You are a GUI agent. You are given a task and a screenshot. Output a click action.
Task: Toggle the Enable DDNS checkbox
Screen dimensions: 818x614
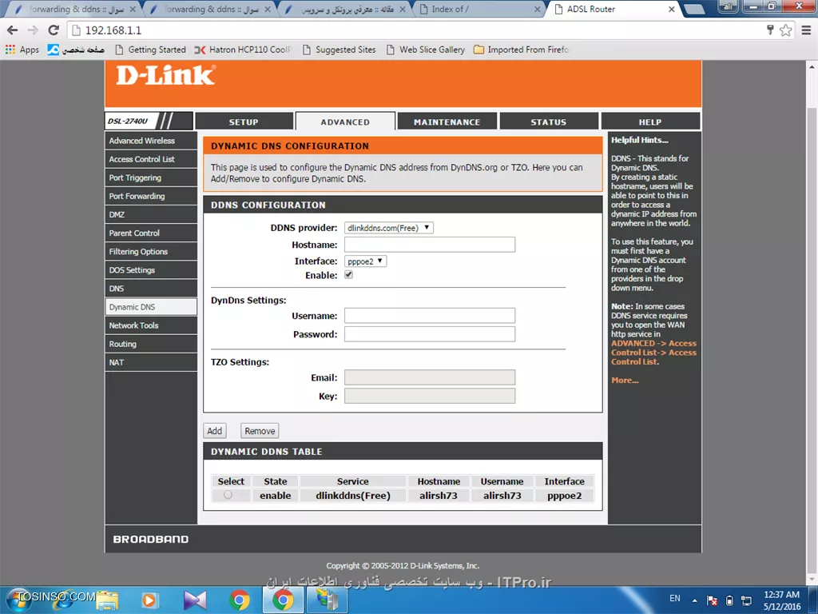(x=348, y=275)
